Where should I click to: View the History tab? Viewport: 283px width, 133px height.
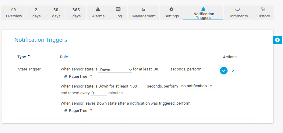[263, 13]
